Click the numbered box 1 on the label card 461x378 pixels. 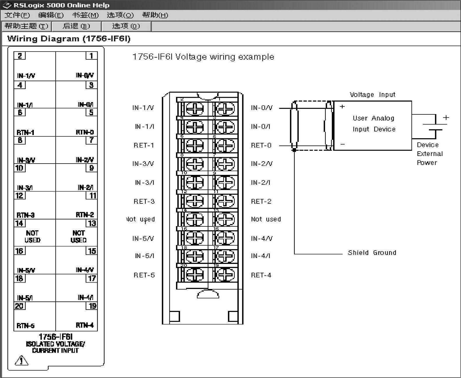coord(91,56)
